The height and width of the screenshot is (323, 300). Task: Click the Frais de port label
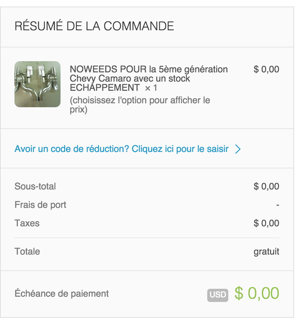pyautogui.click(x=40, y=205)
